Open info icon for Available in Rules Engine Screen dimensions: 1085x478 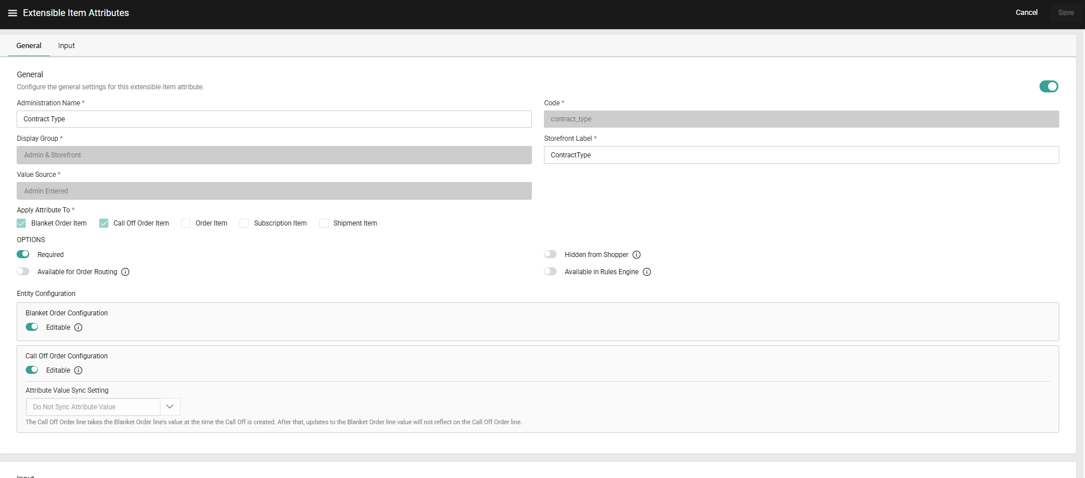647,272
